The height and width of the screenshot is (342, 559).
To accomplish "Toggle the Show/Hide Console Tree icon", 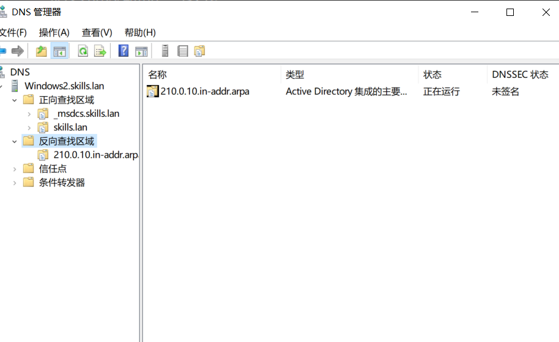I will point(59,51).
